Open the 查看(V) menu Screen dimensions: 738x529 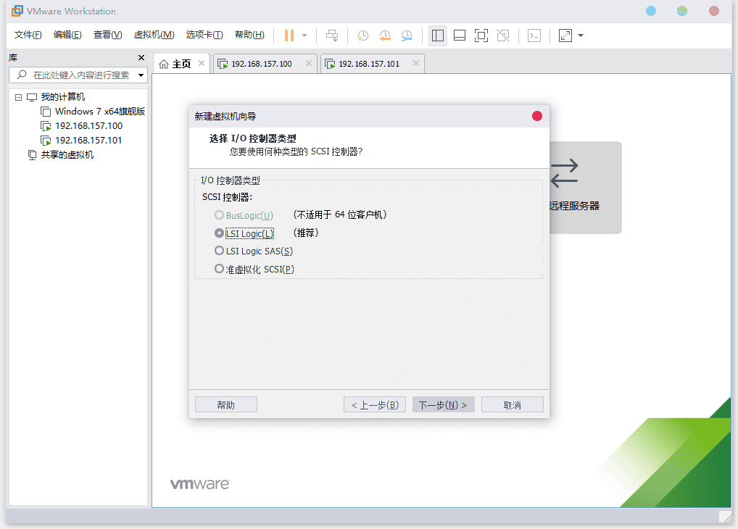coord(108,35)
